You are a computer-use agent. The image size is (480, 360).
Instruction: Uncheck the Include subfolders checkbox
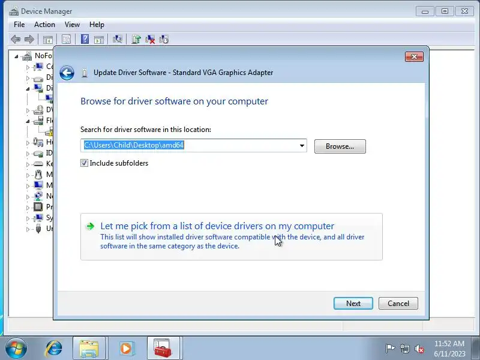pos(84,163)
